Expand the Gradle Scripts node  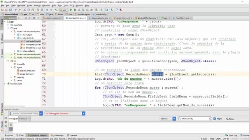[x=5, y=84]
